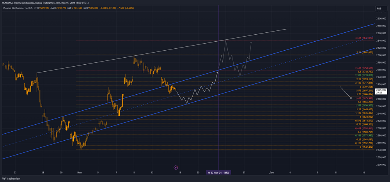Click the 2860,000 price axis label

[381, 33]
